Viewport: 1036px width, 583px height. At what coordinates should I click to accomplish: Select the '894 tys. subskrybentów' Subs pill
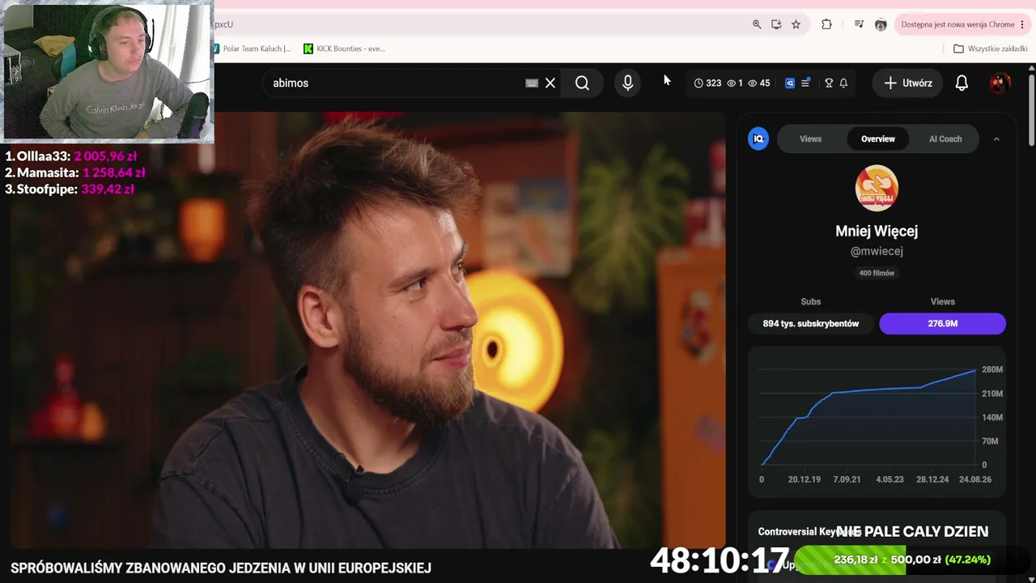pos(811,324)
